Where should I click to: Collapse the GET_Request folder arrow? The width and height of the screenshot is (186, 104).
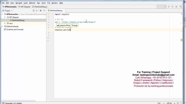click(5, 17)
